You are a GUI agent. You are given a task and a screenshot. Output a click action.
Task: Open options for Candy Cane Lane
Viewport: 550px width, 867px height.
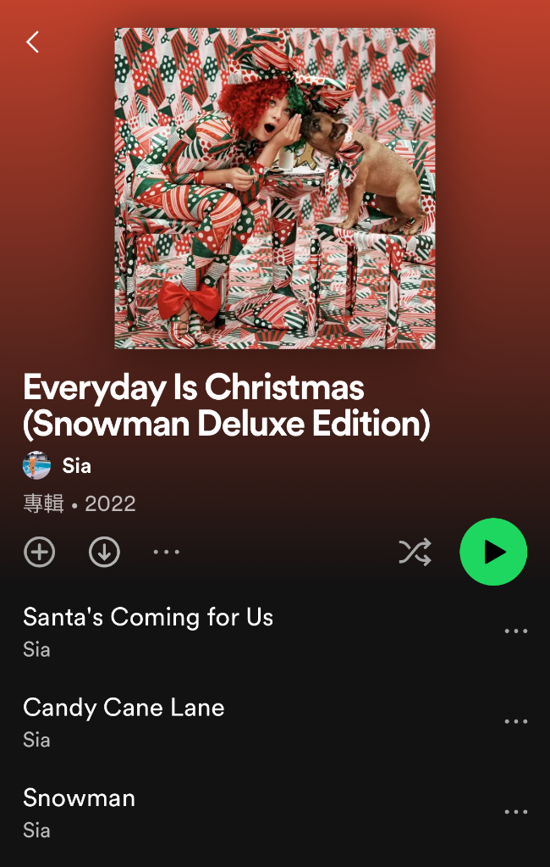[x=516, y=721]
